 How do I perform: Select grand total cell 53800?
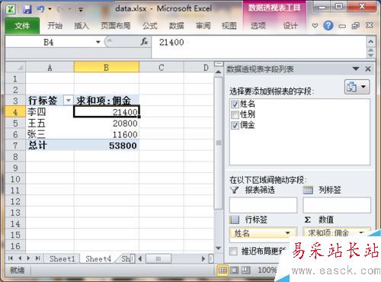(107, 146)
